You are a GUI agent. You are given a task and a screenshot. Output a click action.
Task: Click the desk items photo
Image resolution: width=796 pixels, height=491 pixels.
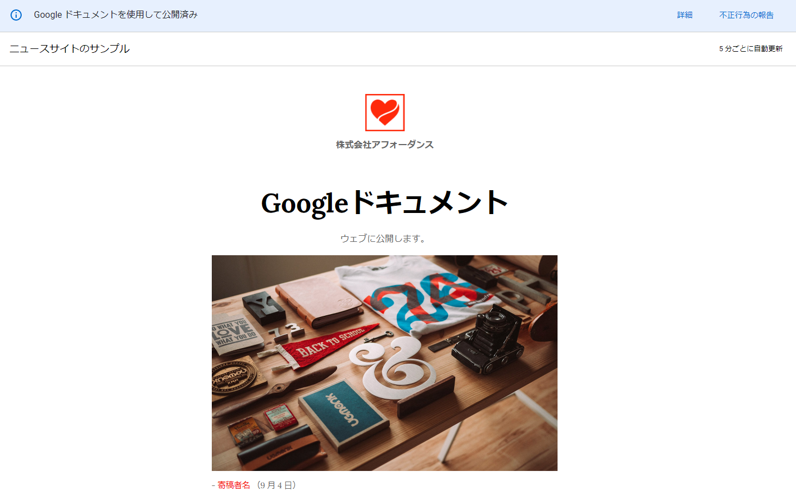tap(385, 363)
